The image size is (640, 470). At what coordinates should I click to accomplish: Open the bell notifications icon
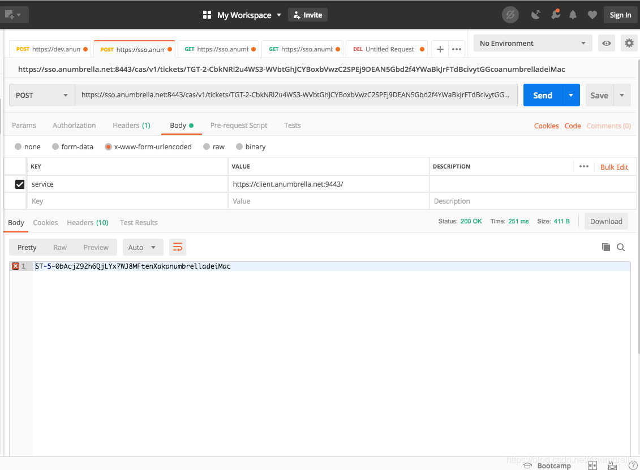coord(573,15)
